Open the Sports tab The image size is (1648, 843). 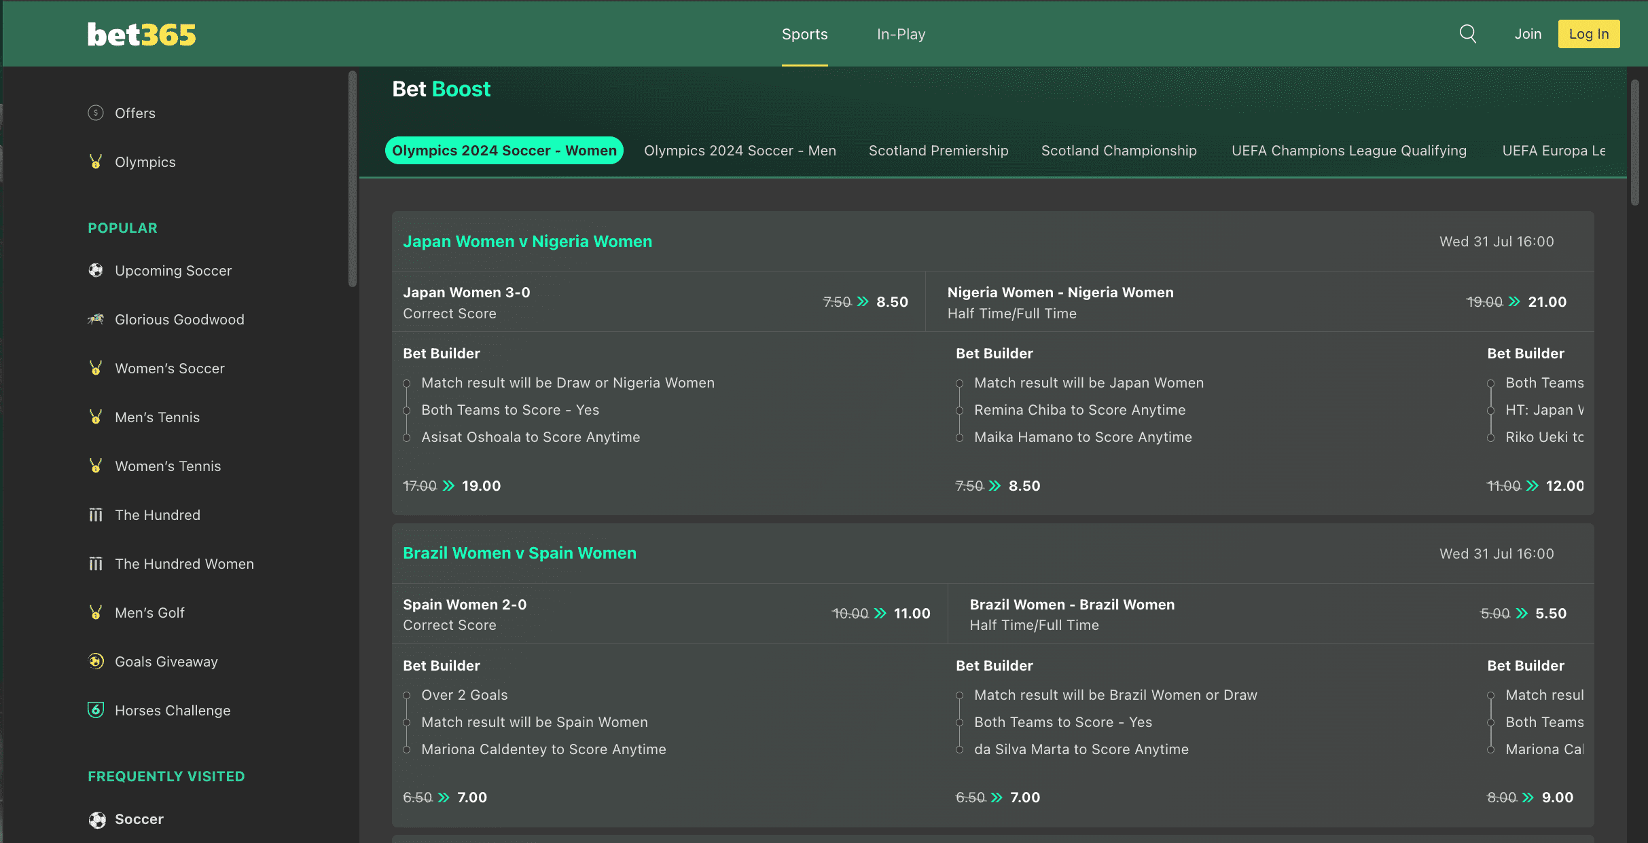click(x=804, y=34)
